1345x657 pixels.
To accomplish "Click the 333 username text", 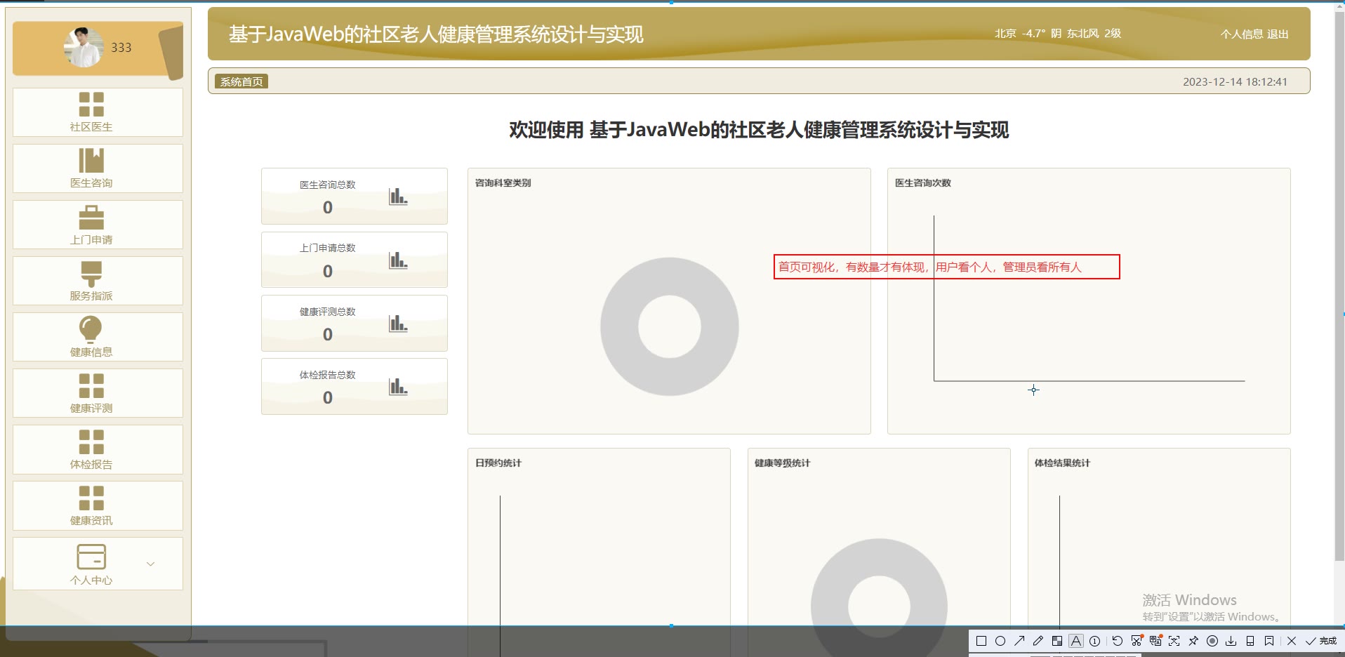I will (x=121, y=48).
